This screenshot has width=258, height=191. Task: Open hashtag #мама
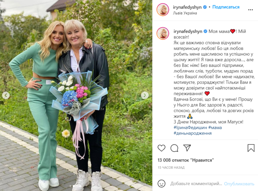point(215,127)
